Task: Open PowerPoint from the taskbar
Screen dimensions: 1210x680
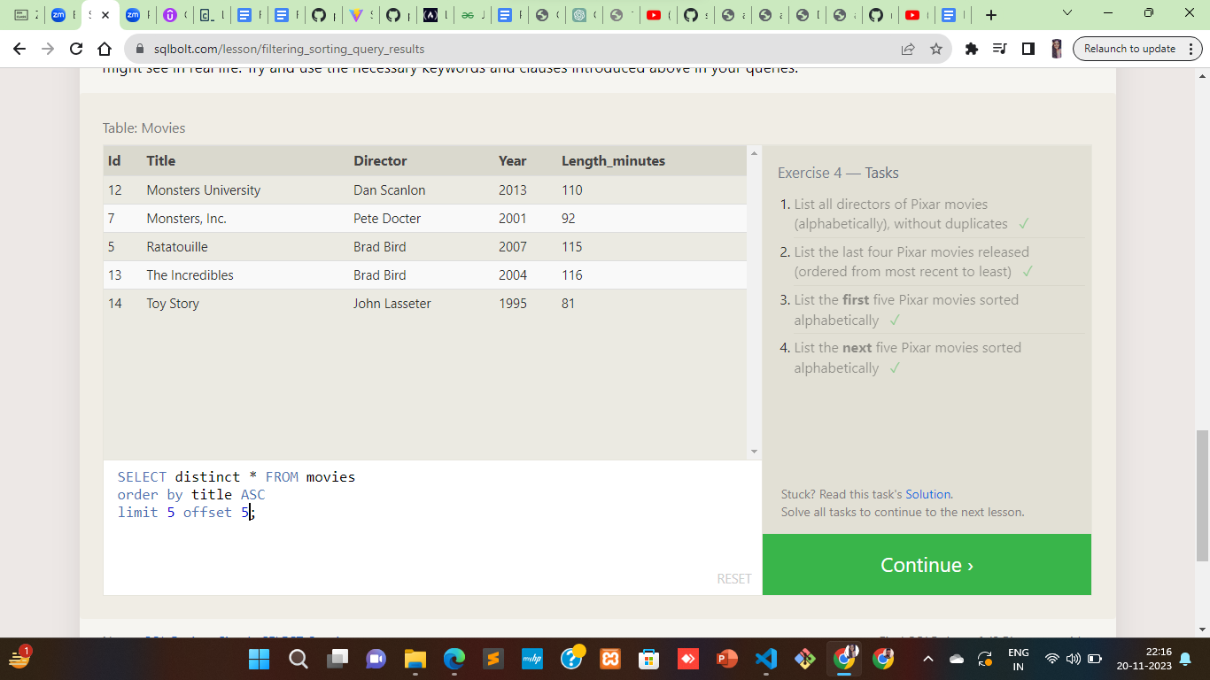Action: click(726, 660)
